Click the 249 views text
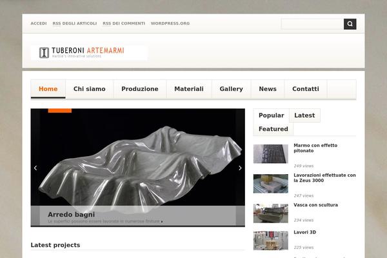This screenshot has width=387, height=258. [x=304, y=166]
